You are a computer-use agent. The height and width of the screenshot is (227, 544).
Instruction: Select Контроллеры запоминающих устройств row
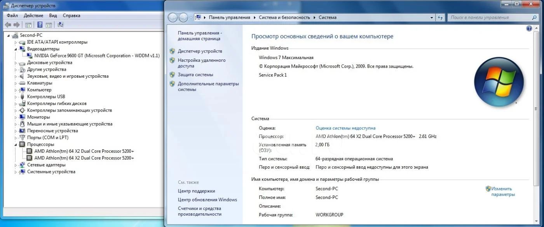pos(70,110)
